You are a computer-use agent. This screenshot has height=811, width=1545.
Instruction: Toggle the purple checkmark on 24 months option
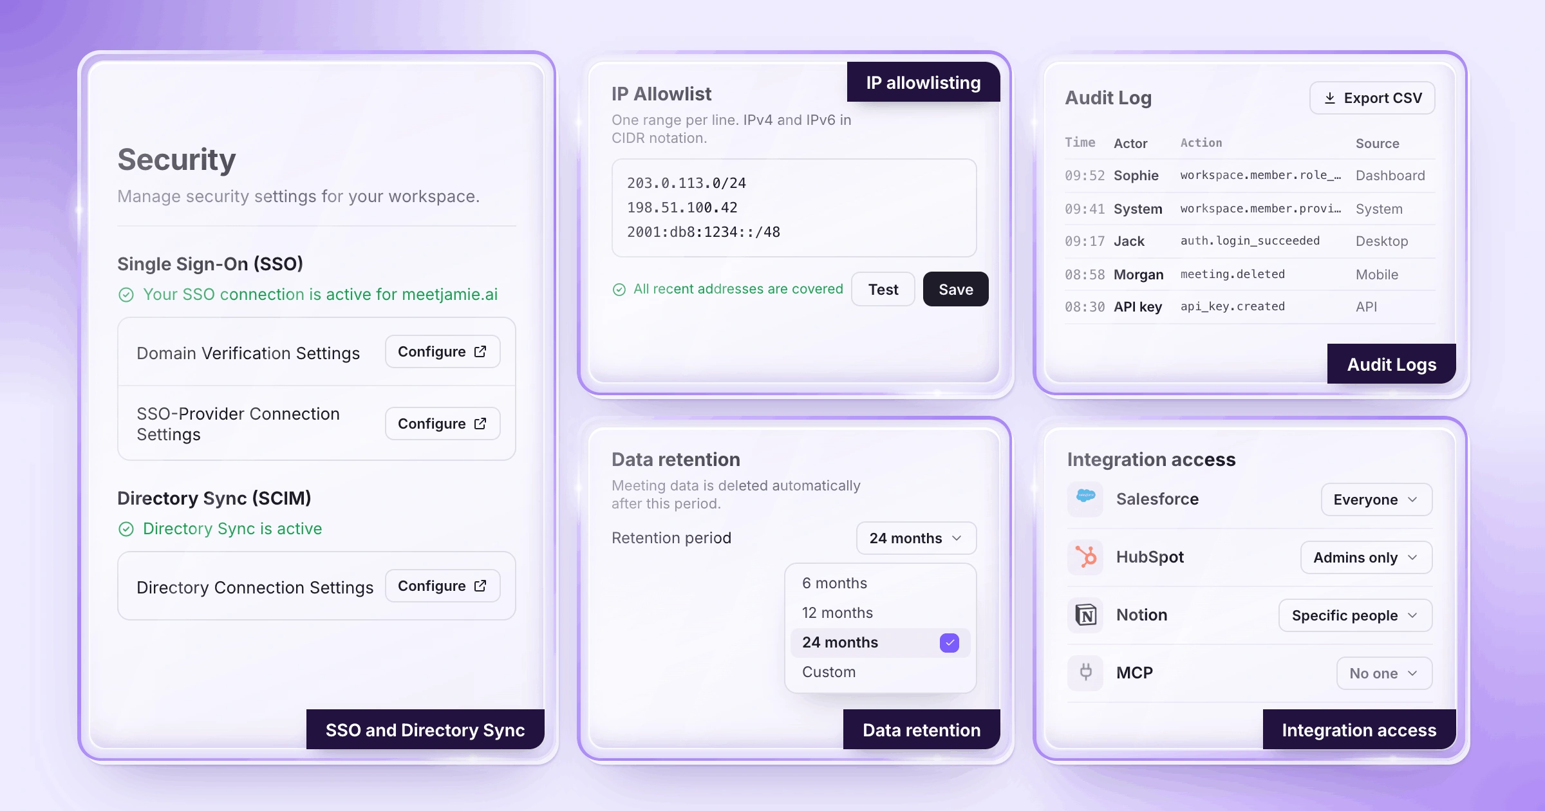[950, 642]
